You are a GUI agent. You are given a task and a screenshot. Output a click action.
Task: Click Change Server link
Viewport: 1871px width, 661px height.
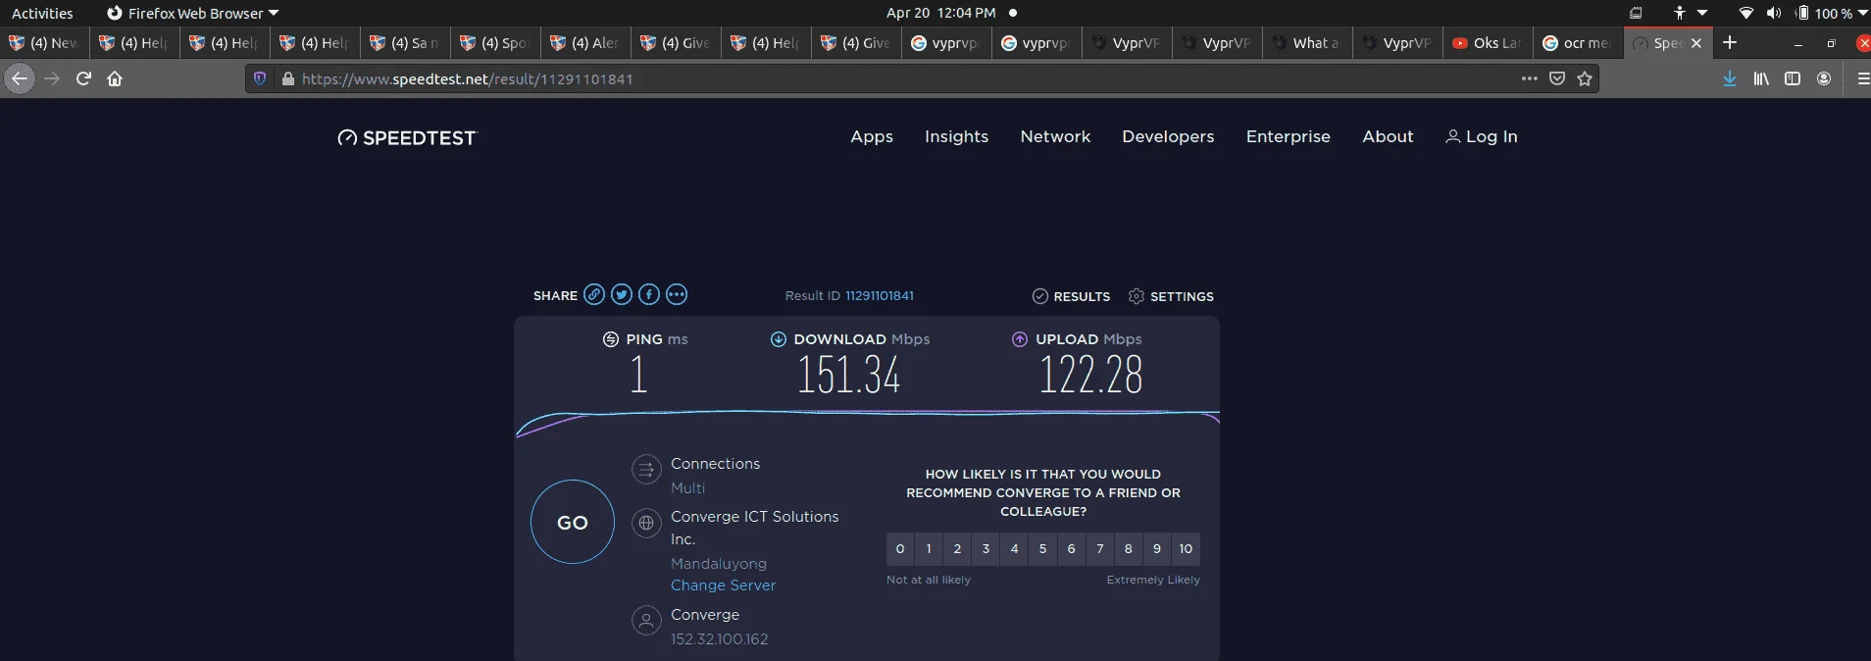[x=723, y=585]
